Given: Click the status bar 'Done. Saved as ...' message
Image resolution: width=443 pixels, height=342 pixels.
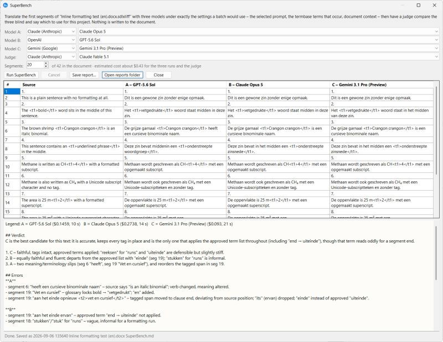Looking at the screenshot, I should pyautogui.click(x=79, y=336).
